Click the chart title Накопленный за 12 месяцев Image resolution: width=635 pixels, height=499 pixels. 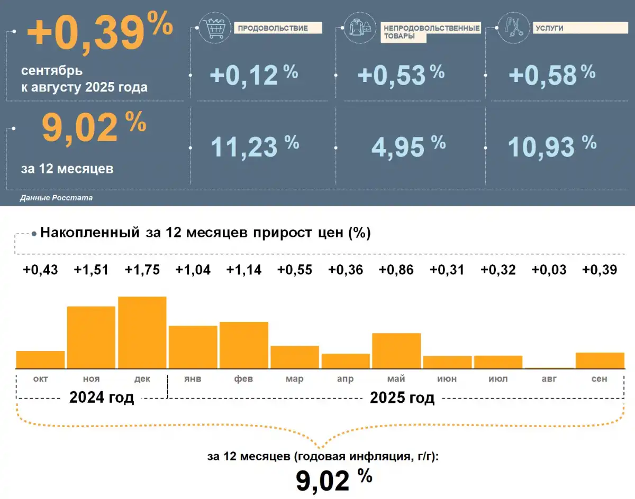(x=205, y=233)
